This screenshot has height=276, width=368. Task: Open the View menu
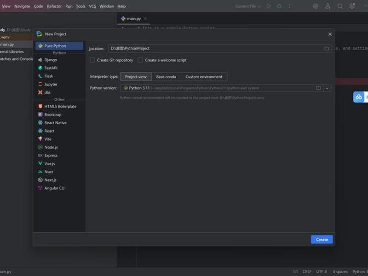(6, 6)
